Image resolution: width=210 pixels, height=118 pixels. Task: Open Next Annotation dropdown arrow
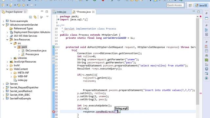click(x=7, y=5)
